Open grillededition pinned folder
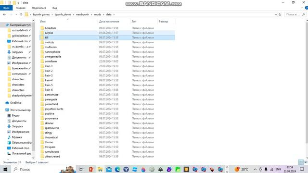The height and width of the screenshot is (173, 308). 19,36
